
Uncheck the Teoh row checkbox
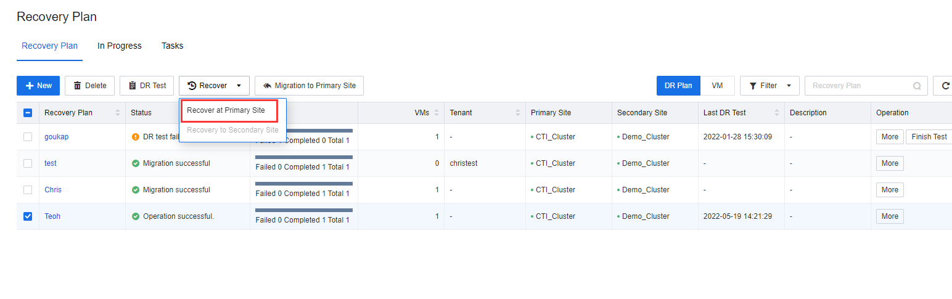[x=28, y=216]
